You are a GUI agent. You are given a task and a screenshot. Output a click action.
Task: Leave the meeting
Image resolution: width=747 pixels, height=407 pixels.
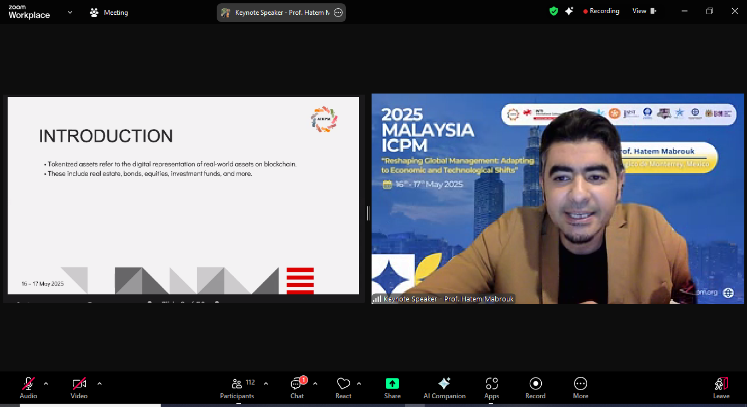(721, 388)
